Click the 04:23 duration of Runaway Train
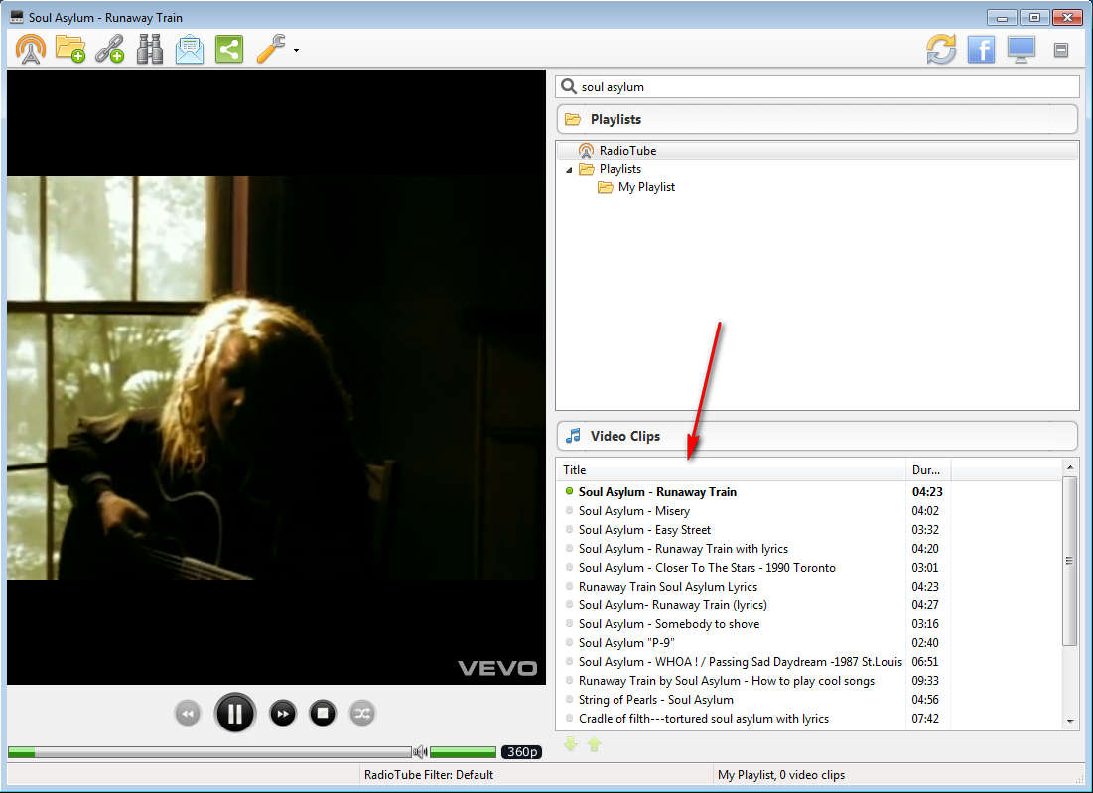The height and width of the screenshot is (793, 1093). [x=927, y=492]
